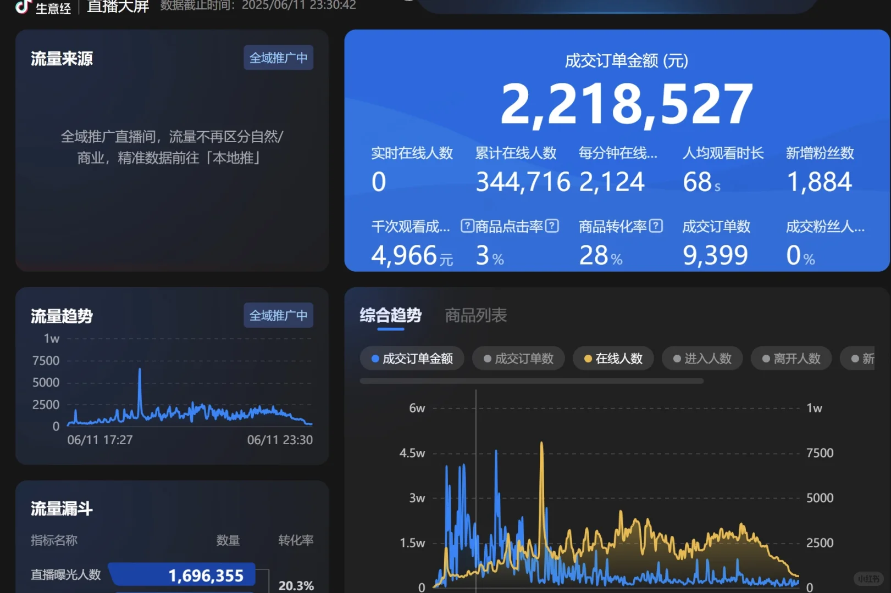Click the 1,696,355 exposure bar in funnel
This screenshot has height=593, width=891.
[x=183, y=575]
